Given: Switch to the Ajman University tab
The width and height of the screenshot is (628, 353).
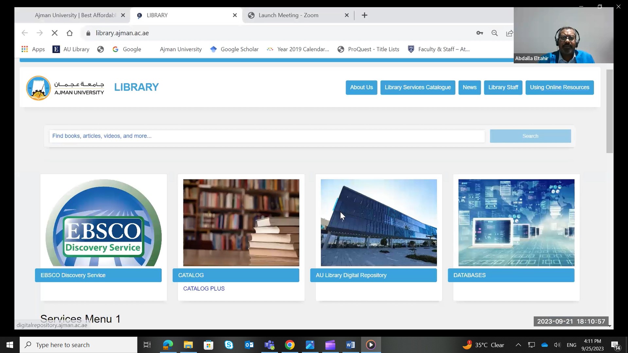Looking at the screenshot, I should pyautogui.click(x=75, y=15).
